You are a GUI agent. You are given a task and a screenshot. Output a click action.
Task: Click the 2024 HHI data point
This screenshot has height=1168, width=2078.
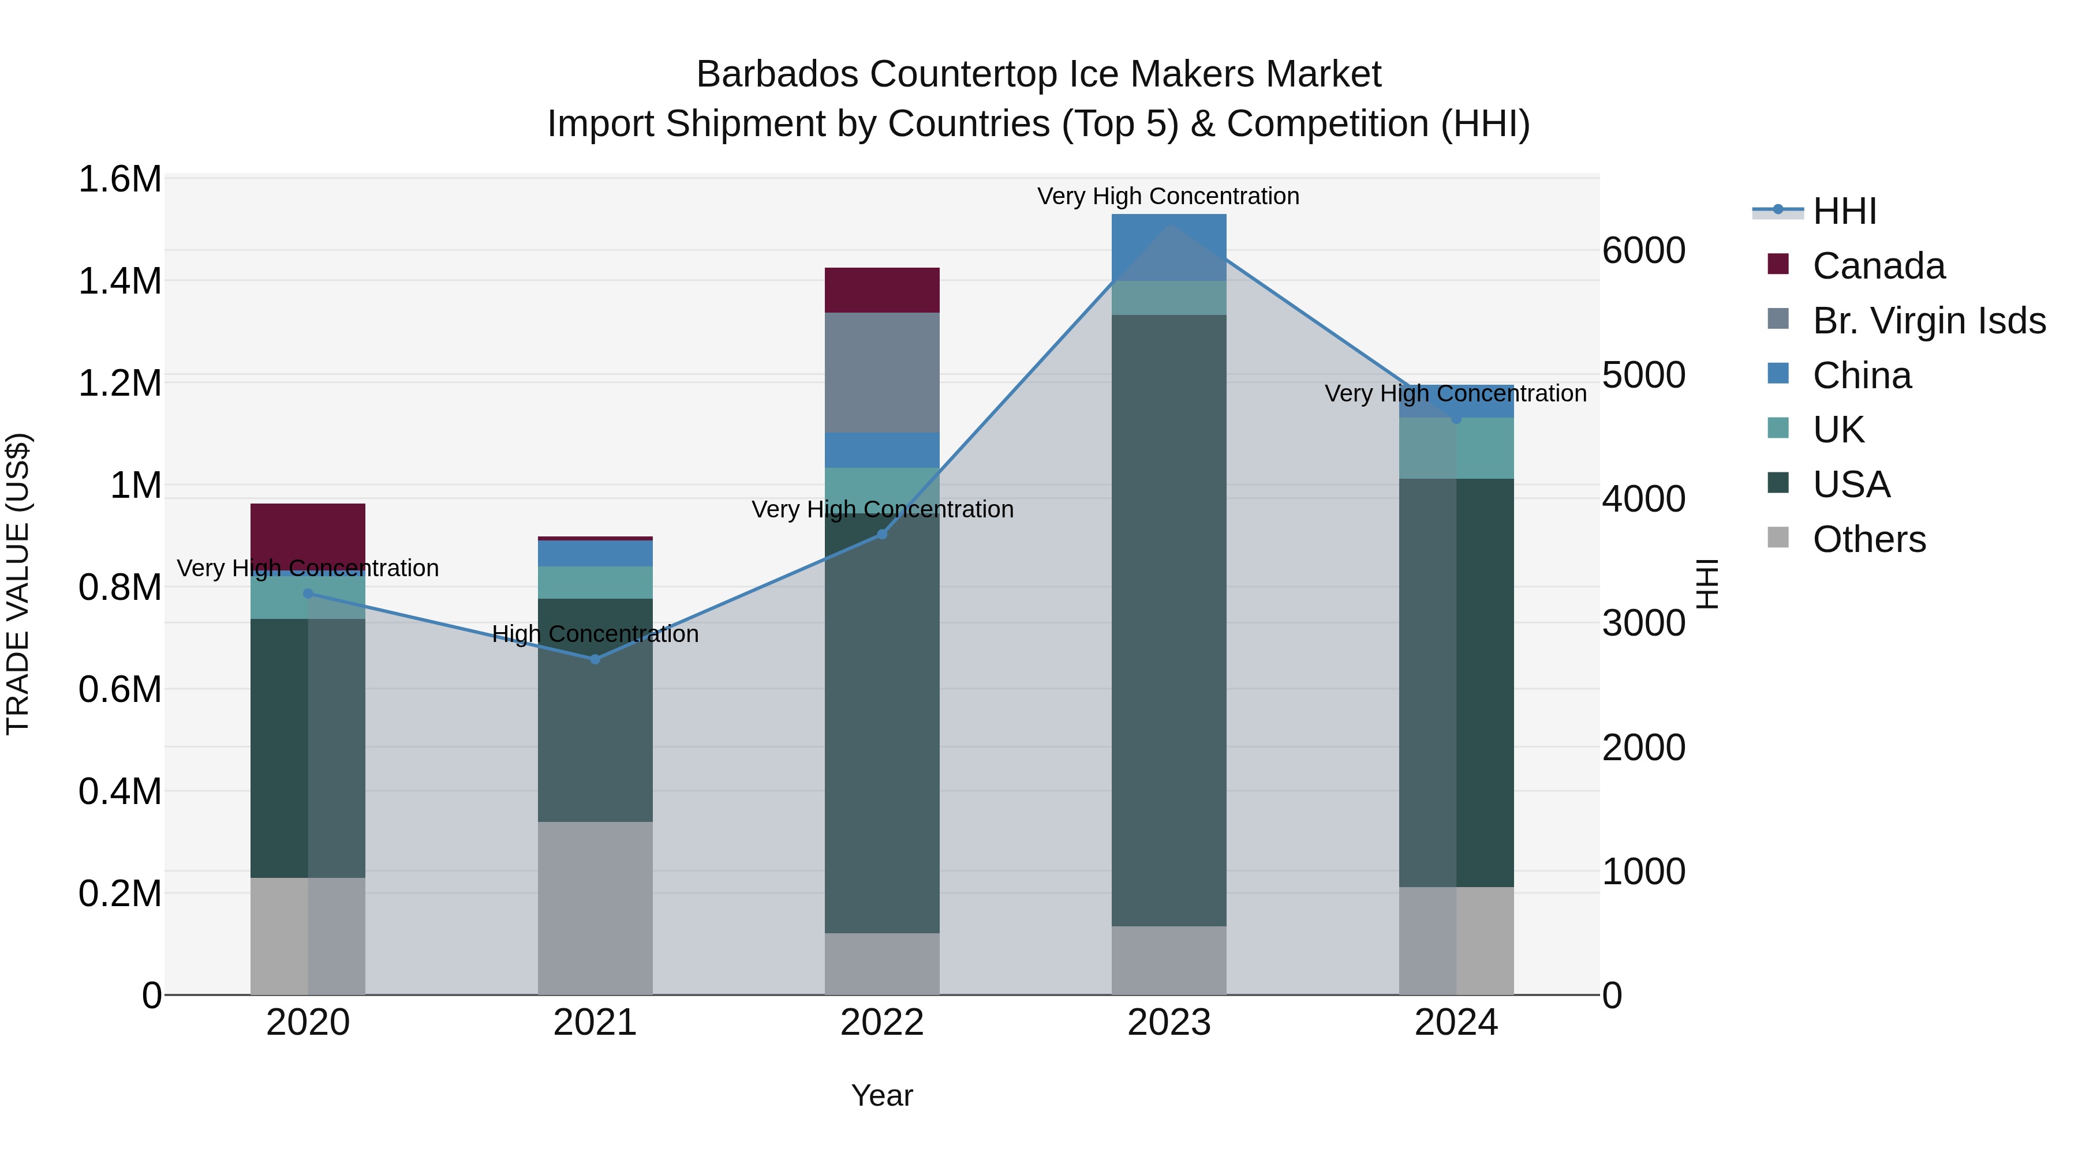coord(1456,418)
